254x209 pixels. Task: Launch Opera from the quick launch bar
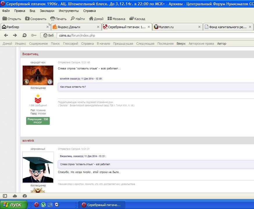36,205
